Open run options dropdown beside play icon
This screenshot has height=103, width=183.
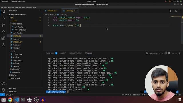pyautogui.click(x=173, y=11)
